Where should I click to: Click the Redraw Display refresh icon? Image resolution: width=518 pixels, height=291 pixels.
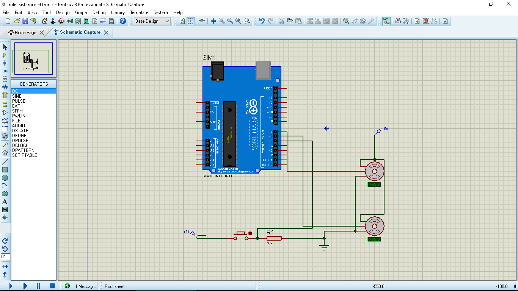click(x=182, y=21)
